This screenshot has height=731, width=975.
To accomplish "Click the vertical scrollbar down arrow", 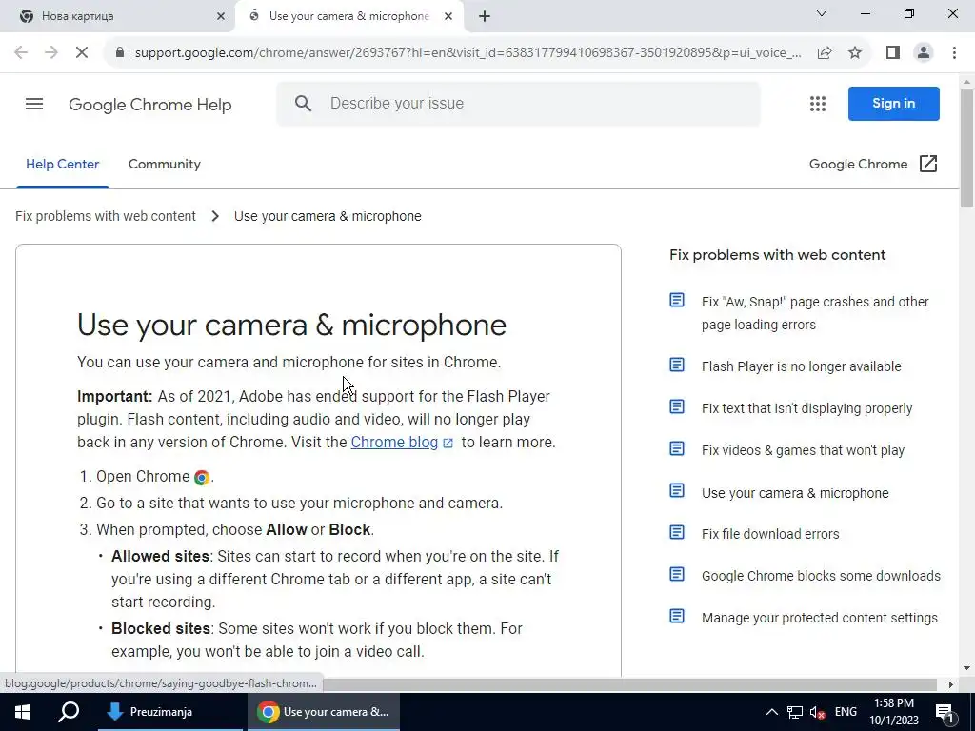I will (x=966, y=668).
